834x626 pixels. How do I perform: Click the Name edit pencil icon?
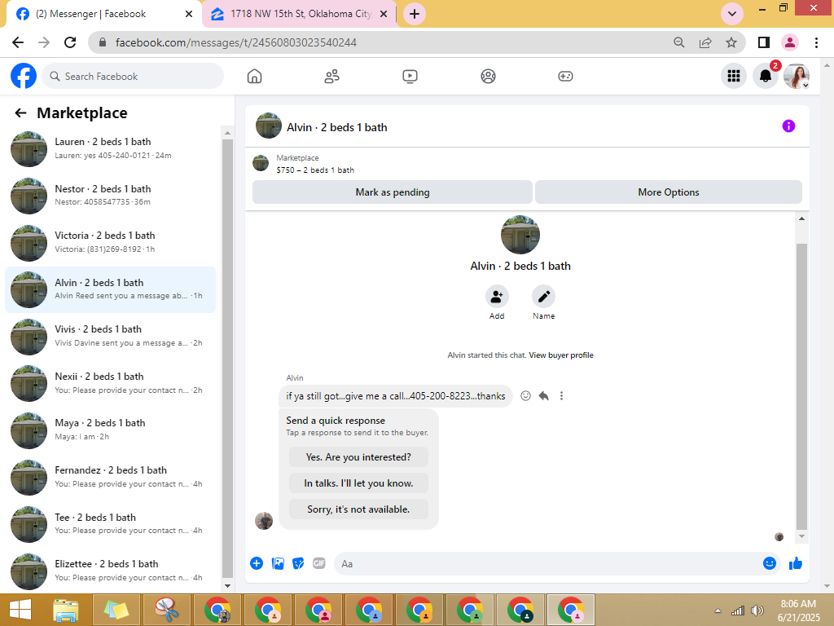click(x=543, y=297)
